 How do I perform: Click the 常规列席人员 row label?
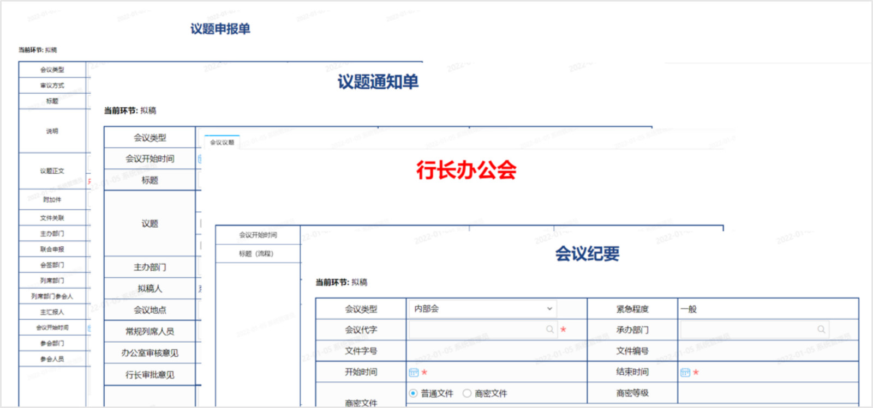(x=150, y=331)
